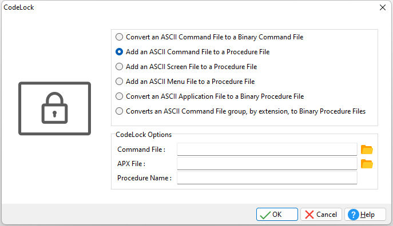Select Convert ASCII Application File to Binary Procedure
Image resolution: width=393 pixels, height=226 pixels.
click(210, 96)
